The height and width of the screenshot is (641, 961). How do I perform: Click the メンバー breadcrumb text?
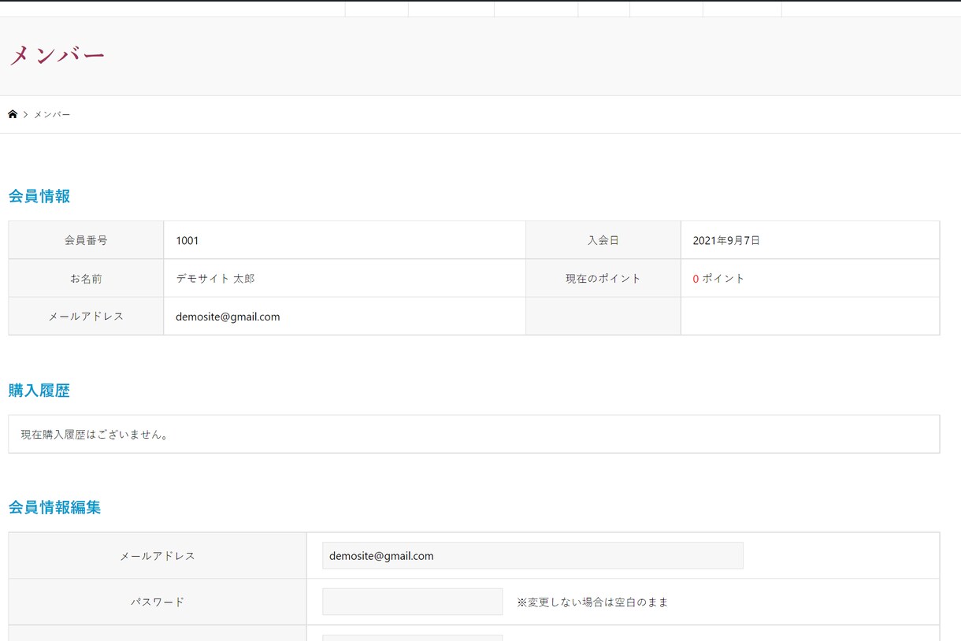tap(52, 114)
